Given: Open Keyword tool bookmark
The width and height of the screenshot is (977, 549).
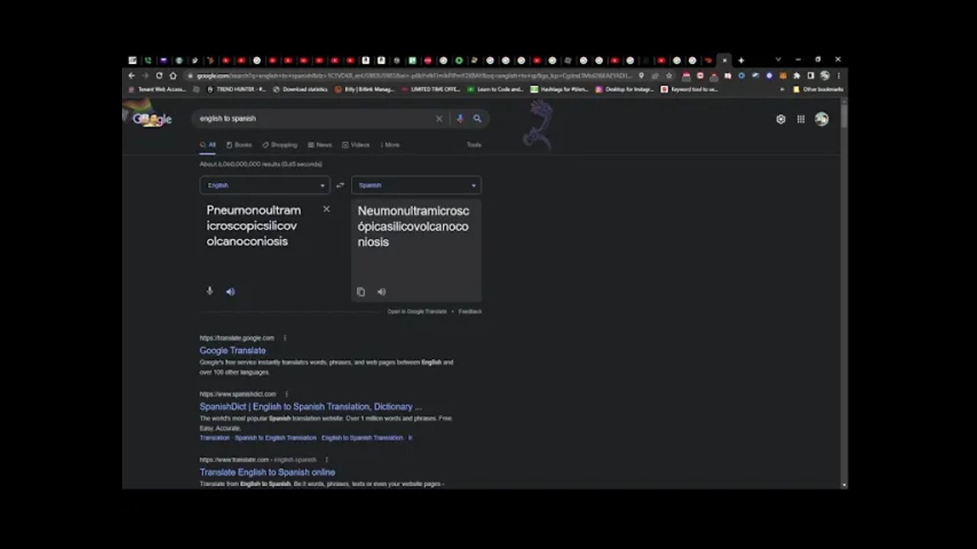Looking at the screenshot, I should pyautogui.click(x=689, y=89).
